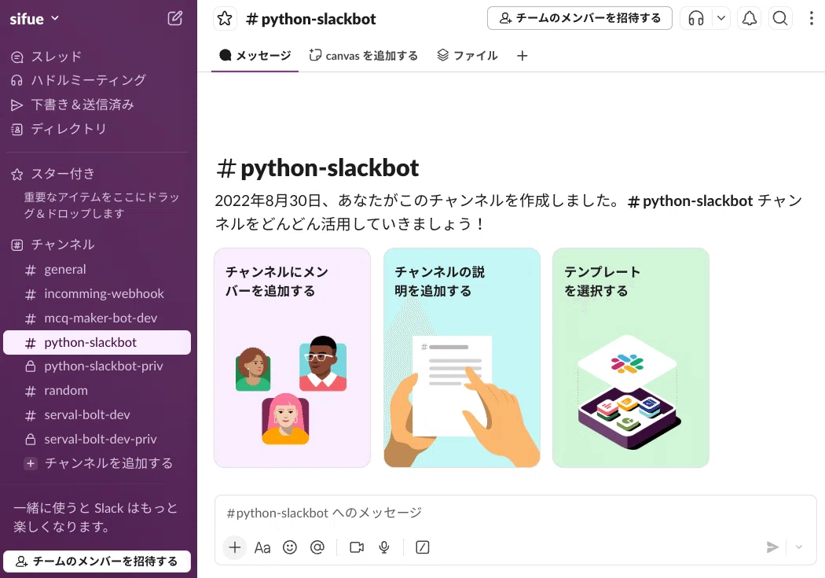The width and height of the screenshot is (825, 578).
Task: Open notification bell settings
Action: tap(750, 18)
